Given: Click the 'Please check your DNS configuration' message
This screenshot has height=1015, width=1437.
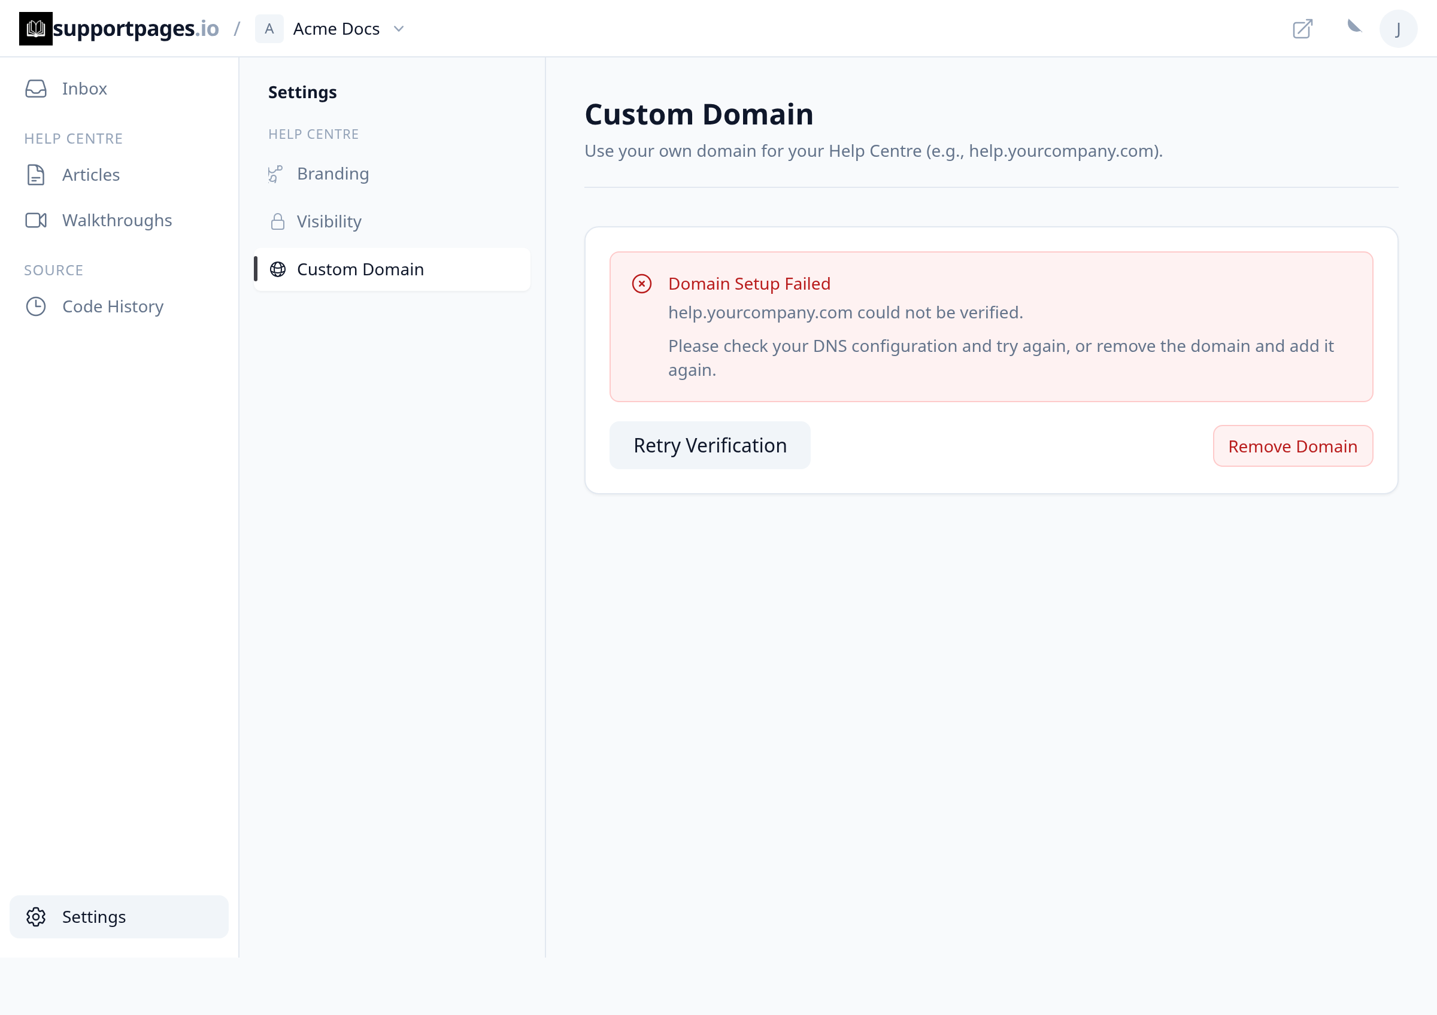Looking at the screenshot, I should pyautogui.click(x=1001, y=358).
